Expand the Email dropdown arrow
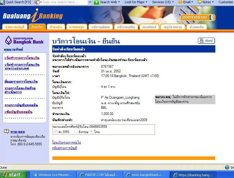Image resolution: width=234 pixels, height=178 pixels. (x=192, y=2)
